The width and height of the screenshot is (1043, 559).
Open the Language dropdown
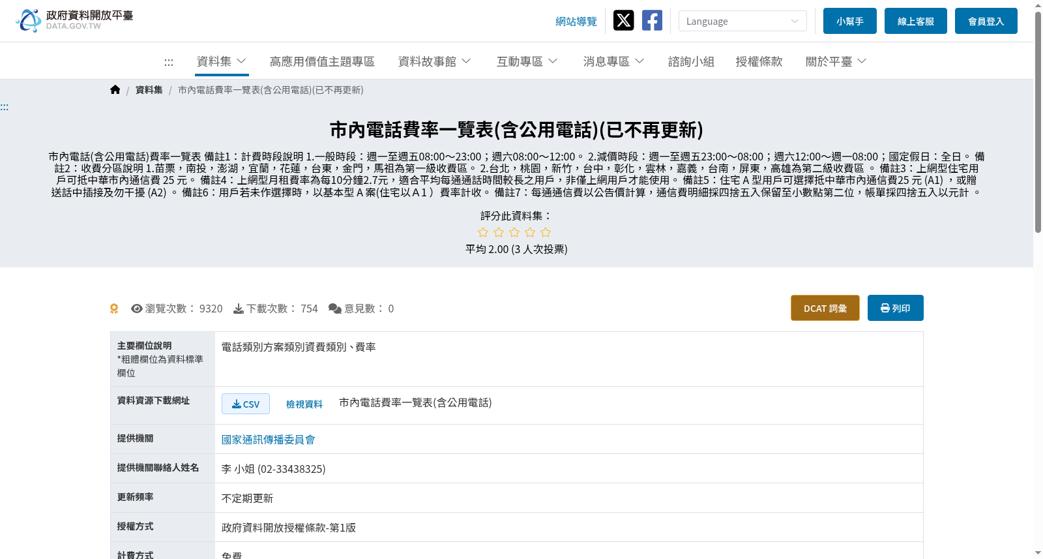[x=742, y=21]
